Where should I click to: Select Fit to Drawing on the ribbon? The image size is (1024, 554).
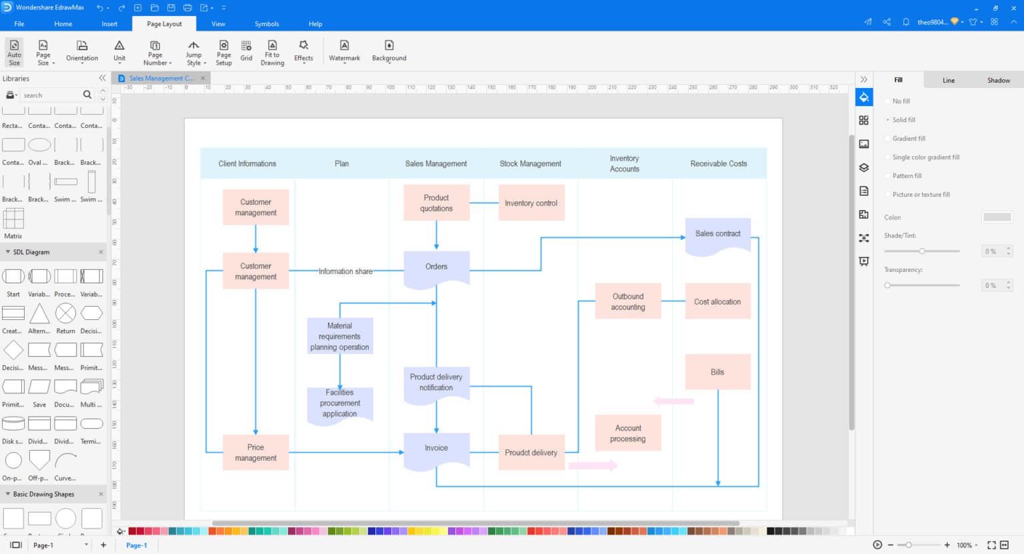pyautogui.click(x=272, y=51)
